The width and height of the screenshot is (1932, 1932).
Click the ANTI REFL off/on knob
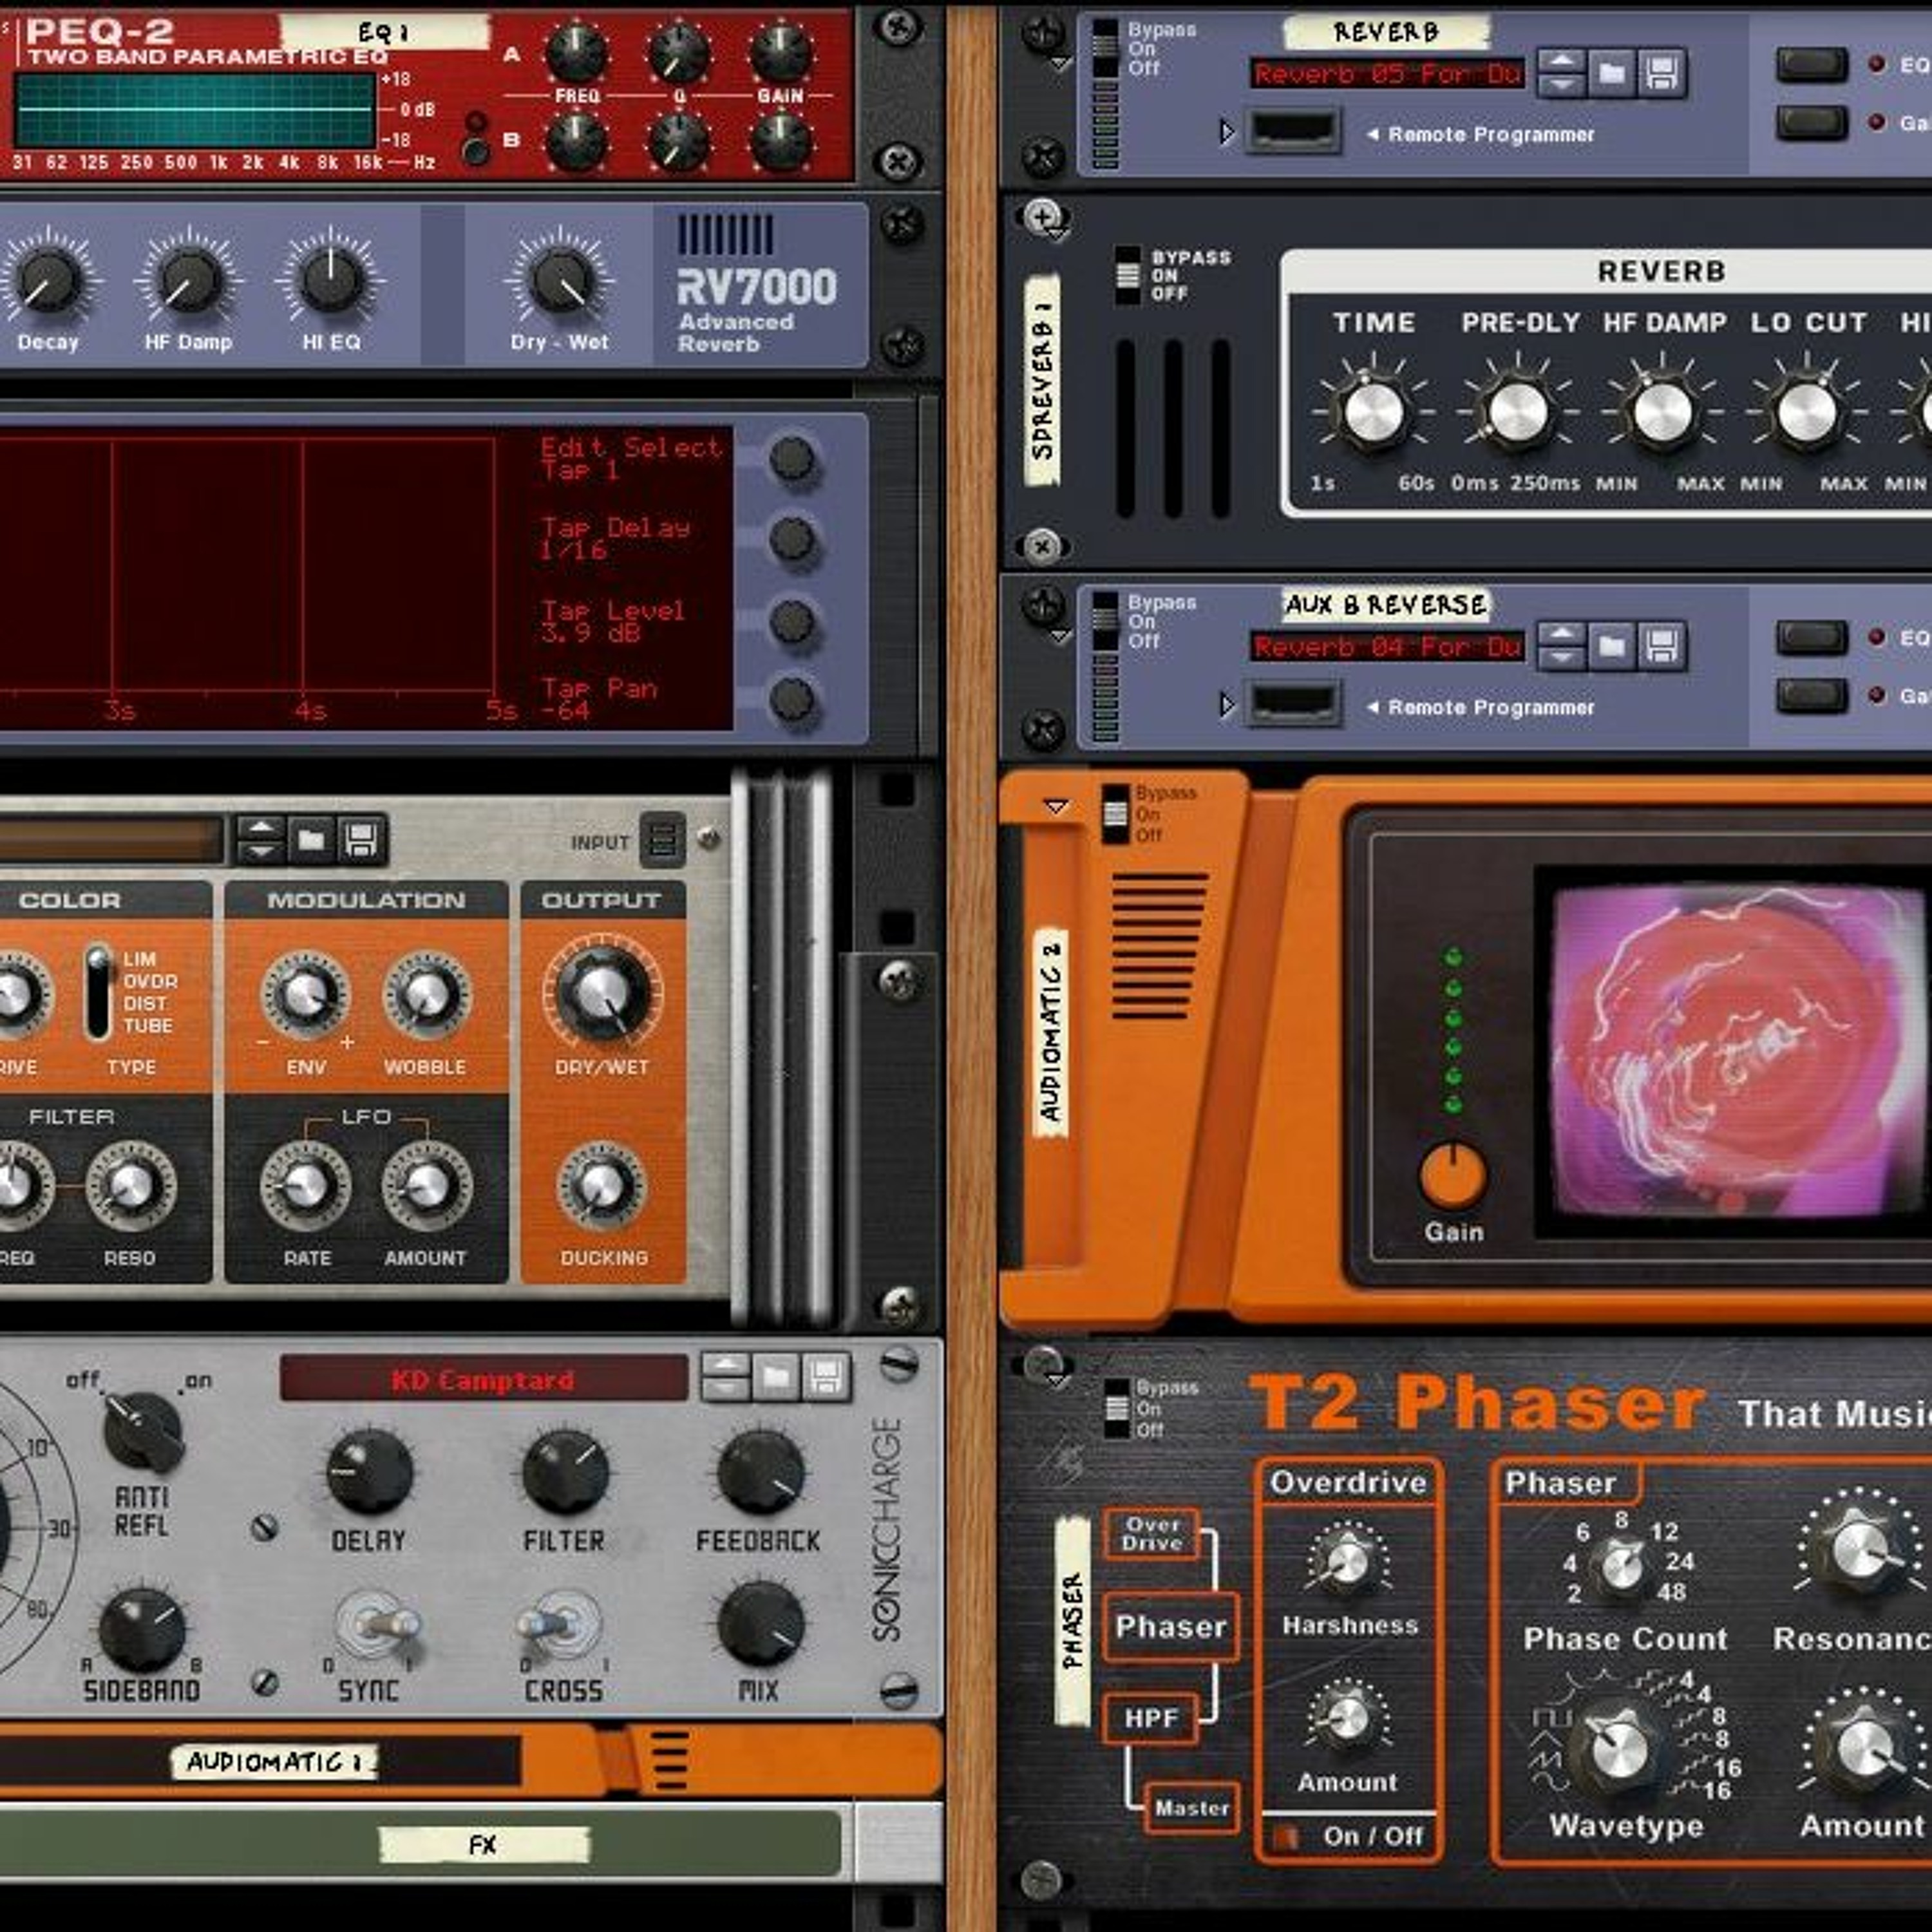click(143, 1432)
